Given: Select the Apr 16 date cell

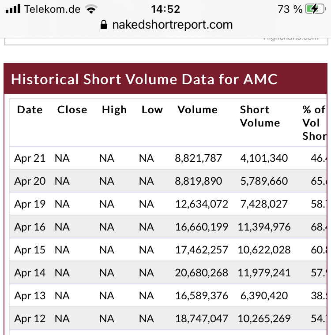Looking at the screenshot, I should pos(30,227).
